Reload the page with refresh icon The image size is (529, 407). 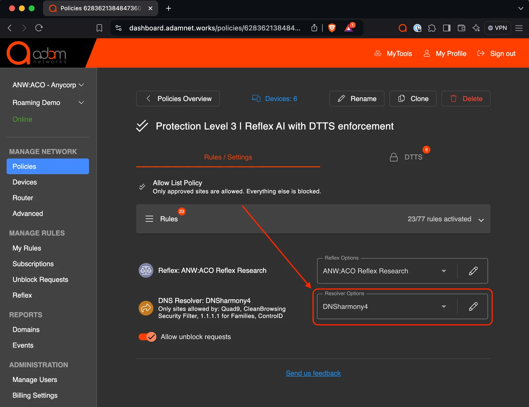click(39, 28)
